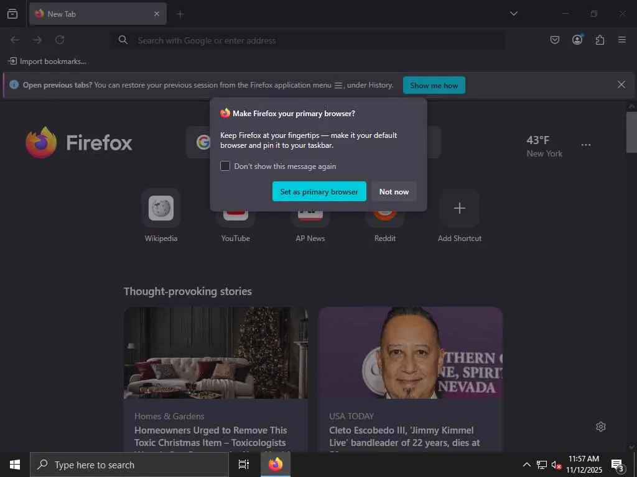This screenshot has height=477, width=637.
Task: Click the Type here to search box
Action: pos(129,465)
